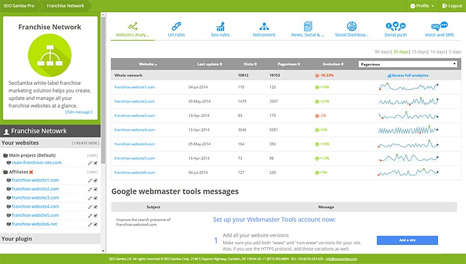466x264 pixels.
Task: Select the 5 days range
Action: click(455, 52)
